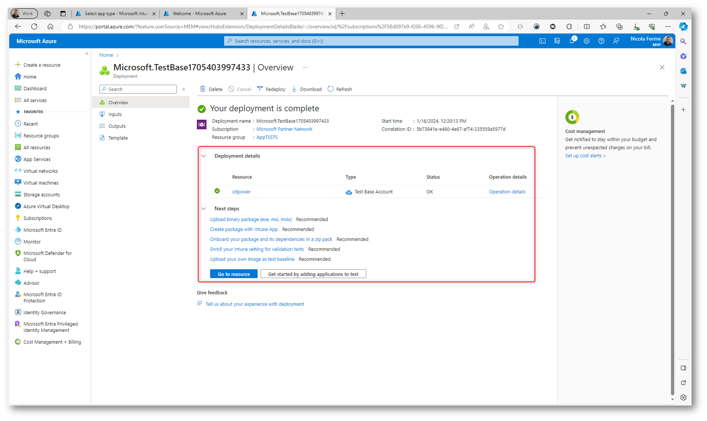Click the global Azure search box
Viewport: 707px width, 421px height.
click(371, 41)
